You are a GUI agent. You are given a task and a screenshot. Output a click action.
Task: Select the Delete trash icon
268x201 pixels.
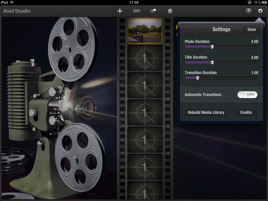(x=170, y=11)
